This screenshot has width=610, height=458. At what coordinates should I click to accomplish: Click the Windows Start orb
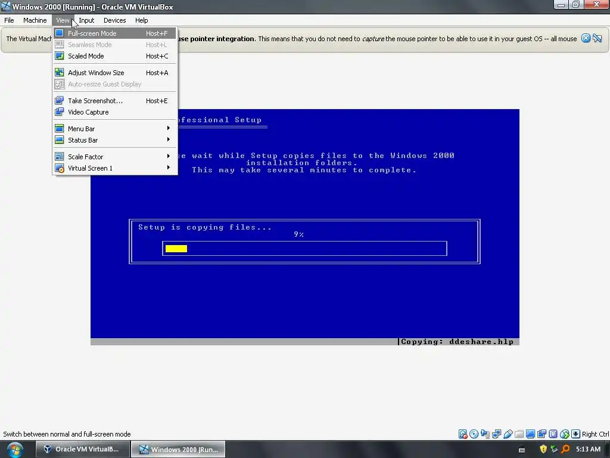click(x=15, y=450)
